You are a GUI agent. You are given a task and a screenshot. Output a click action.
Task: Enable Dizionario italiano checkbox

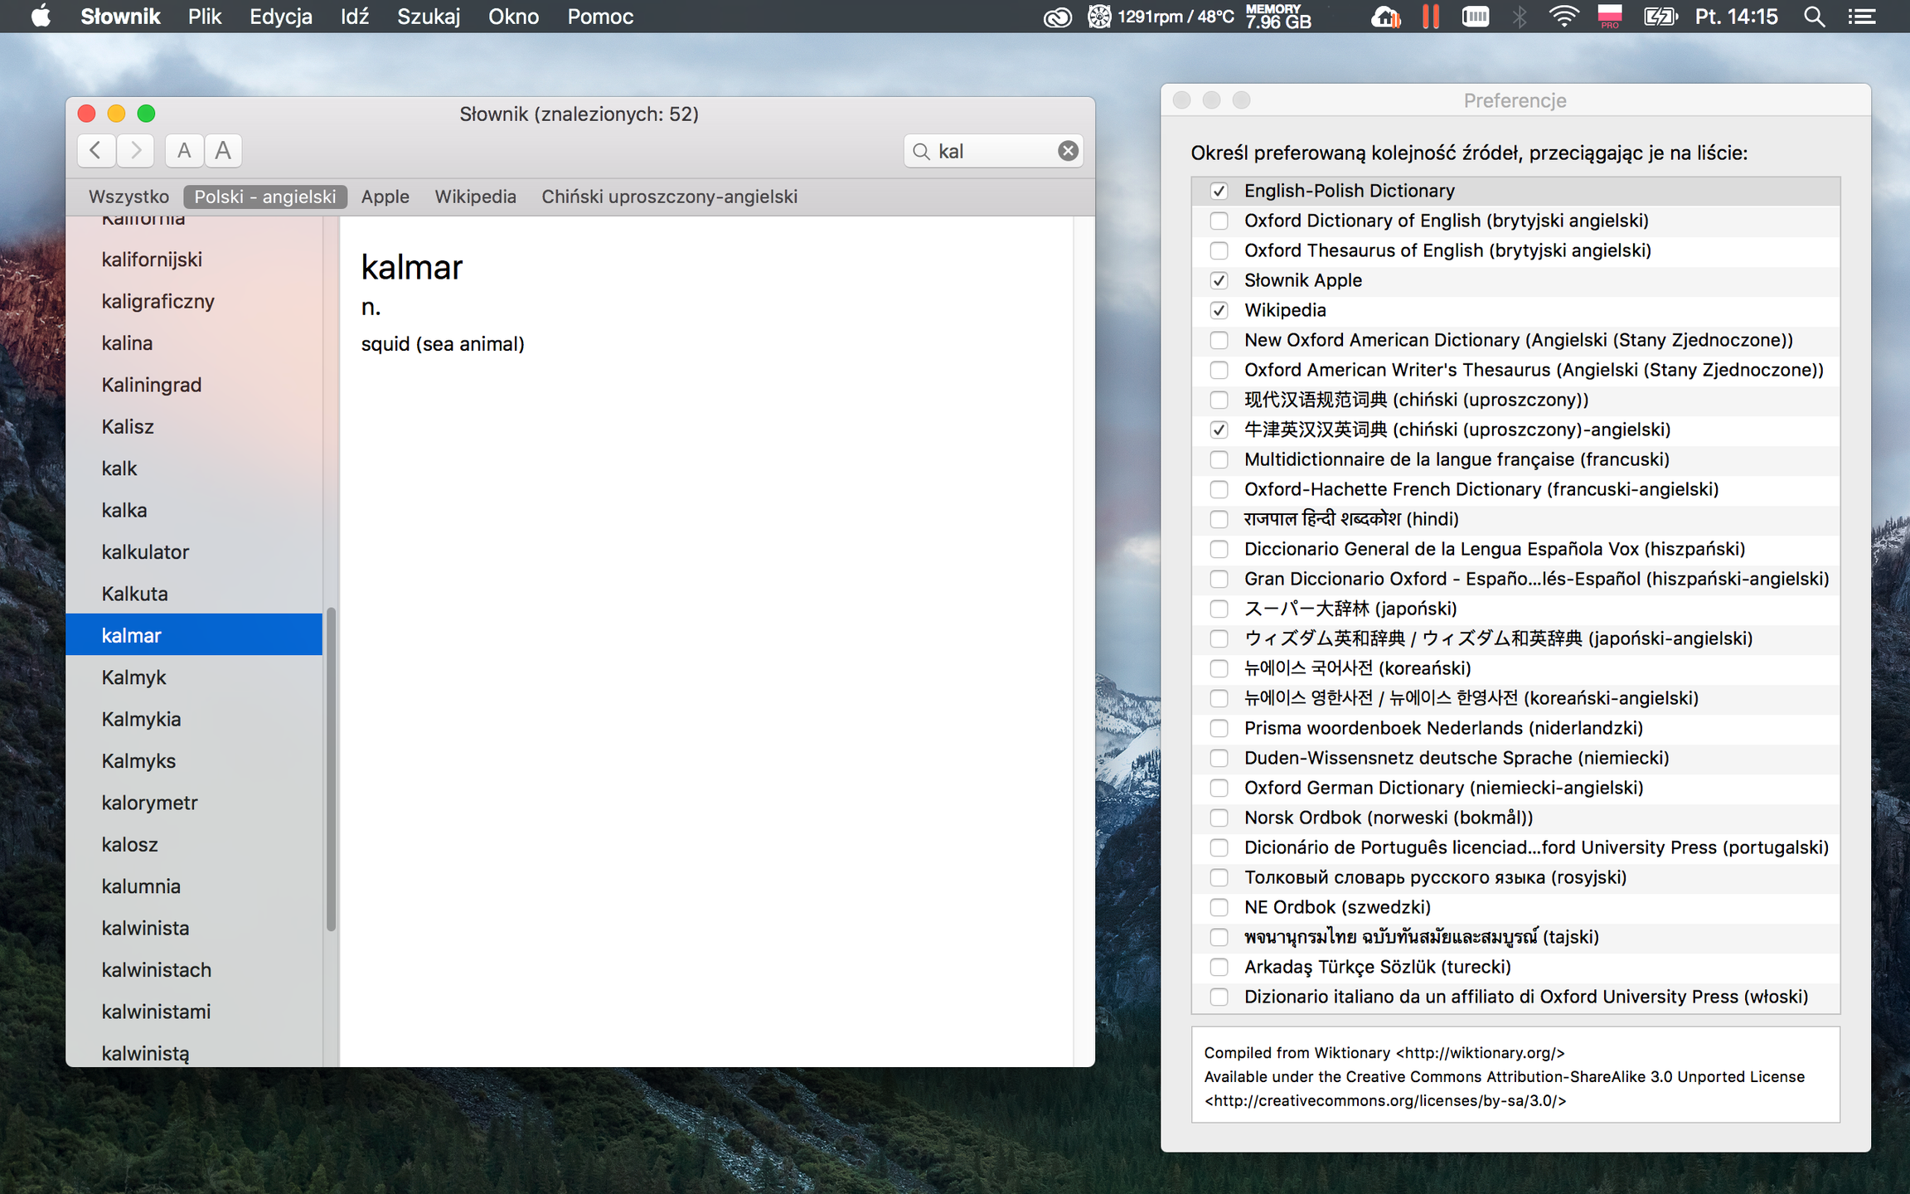pyautogui.click(x=1219, y=997)
